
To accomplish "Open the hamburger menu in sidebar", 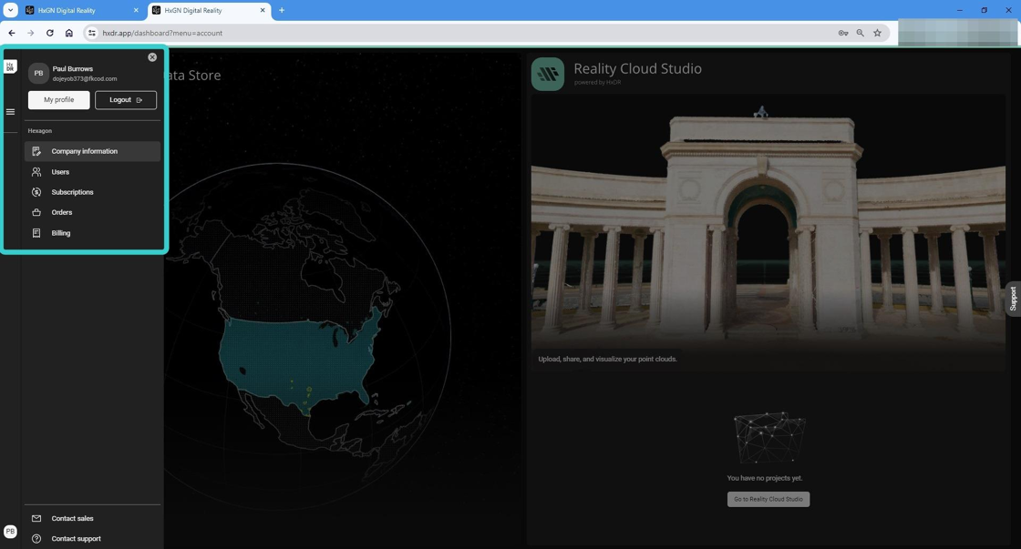I will [x=10, y=112].
